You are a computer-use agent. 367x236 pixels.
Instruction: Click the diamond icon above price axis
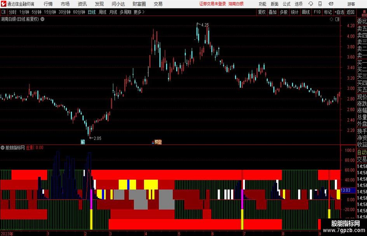[x=331, y=19]
